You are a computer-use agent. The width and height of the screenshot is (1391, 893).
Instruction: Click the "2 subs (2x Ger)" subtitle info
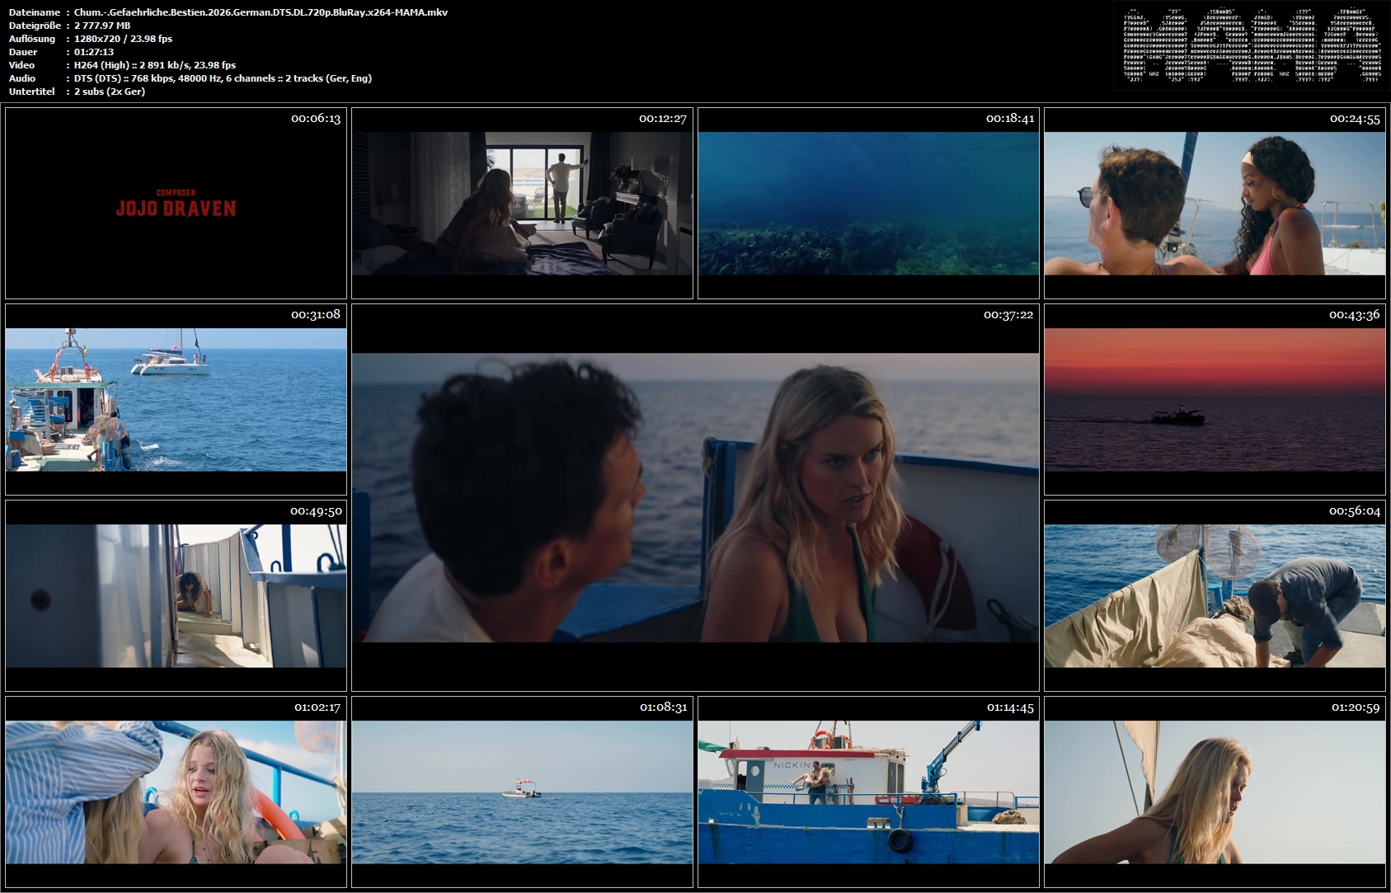(110, 92)
